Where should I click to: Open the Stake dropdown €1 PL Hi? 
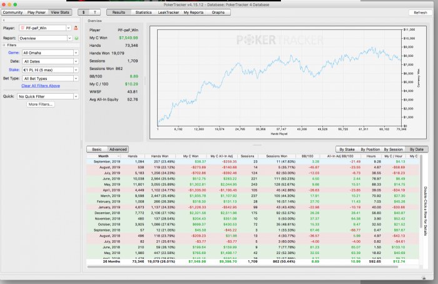[x=50, y=70]
